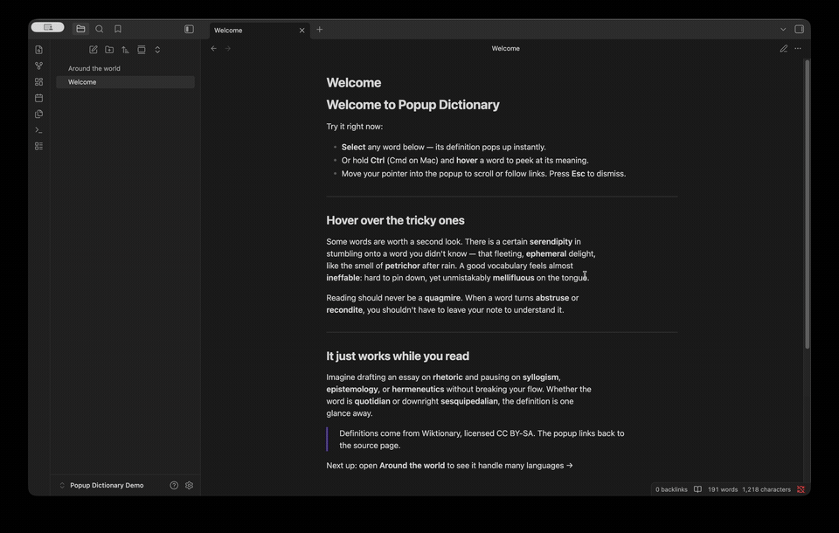Click the word 'quagmire'

[x=442, y=298]
